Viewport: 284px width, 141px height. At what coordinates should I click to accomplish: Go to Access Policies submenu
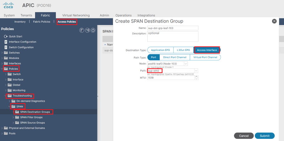(x=67, y=22)
